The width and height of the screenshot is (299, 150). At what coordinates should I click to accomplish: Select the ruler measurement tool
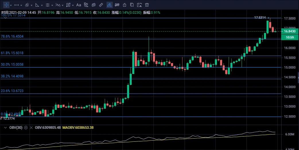point(101,5)
